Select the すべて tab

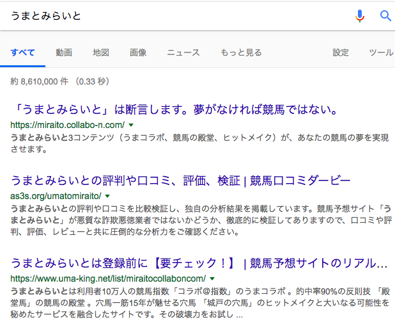22,52
